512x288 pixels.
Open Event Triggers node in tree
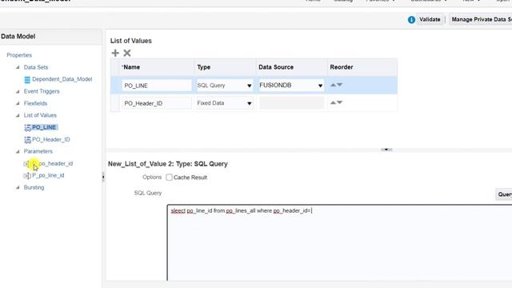(42, 91)
